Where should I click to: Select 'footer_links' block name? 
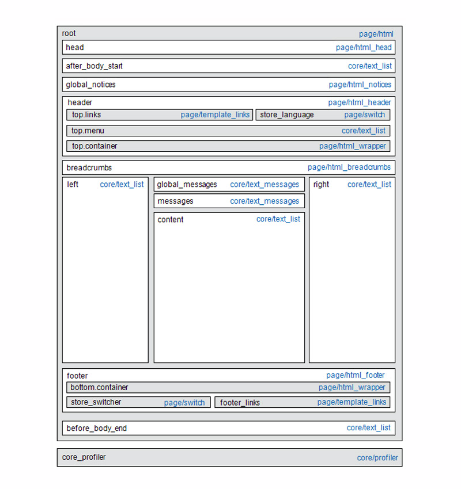(240, 403)
